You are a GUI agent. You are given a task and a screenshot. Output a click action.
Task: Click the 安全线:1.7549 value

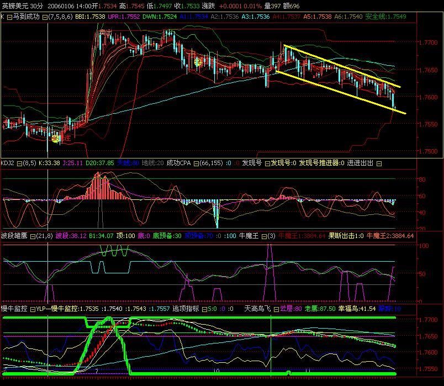(x=385, y=17)
